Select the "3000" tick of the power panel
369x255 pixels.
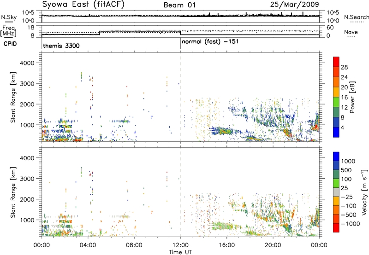(27, 84)
